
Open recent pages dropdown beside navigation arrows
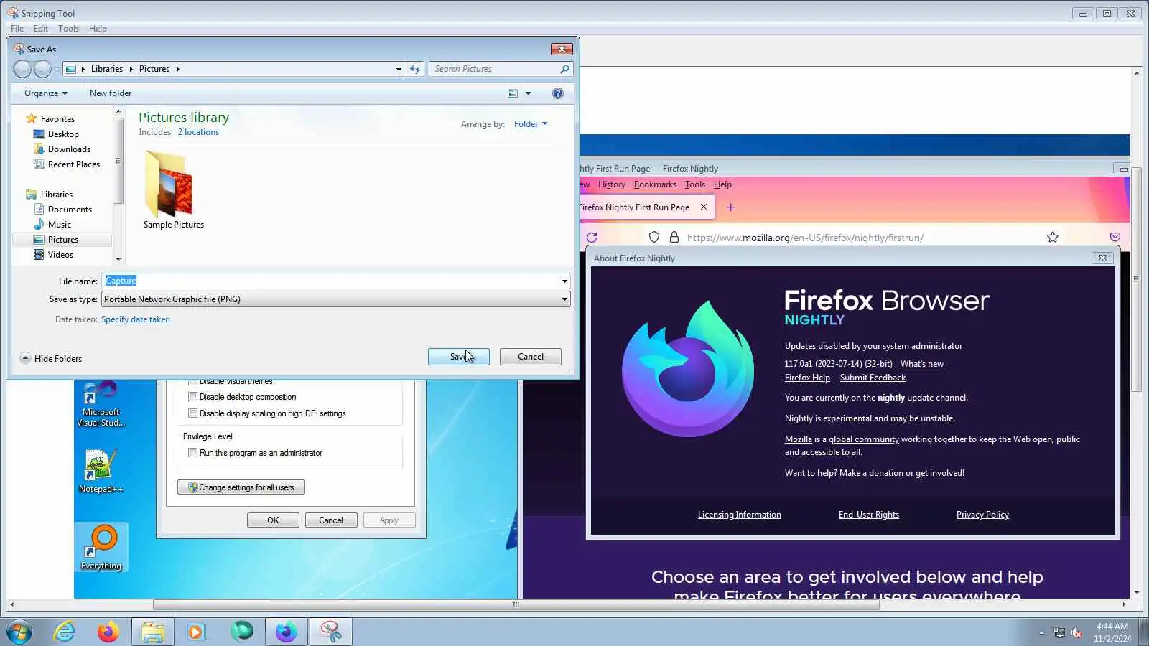[x=57, y=69]
